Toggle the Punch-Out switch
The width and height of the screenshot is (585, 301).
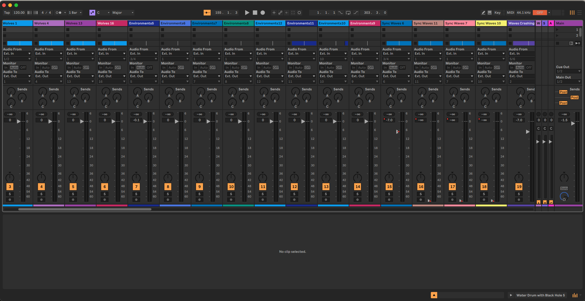[356, 13]
